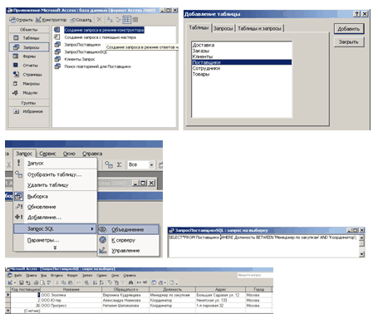This screenshot has width=378, height=323.
Task: Open the Все top-values dropdown arrow
Action: 151,165
